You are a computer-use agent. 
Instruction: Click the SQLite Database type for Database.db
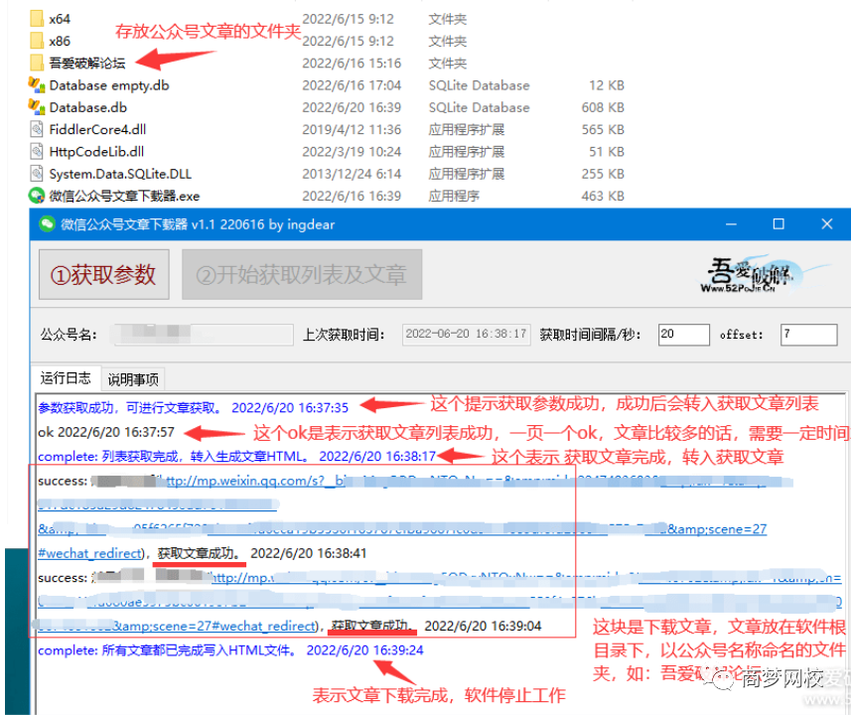pos(480,107)
